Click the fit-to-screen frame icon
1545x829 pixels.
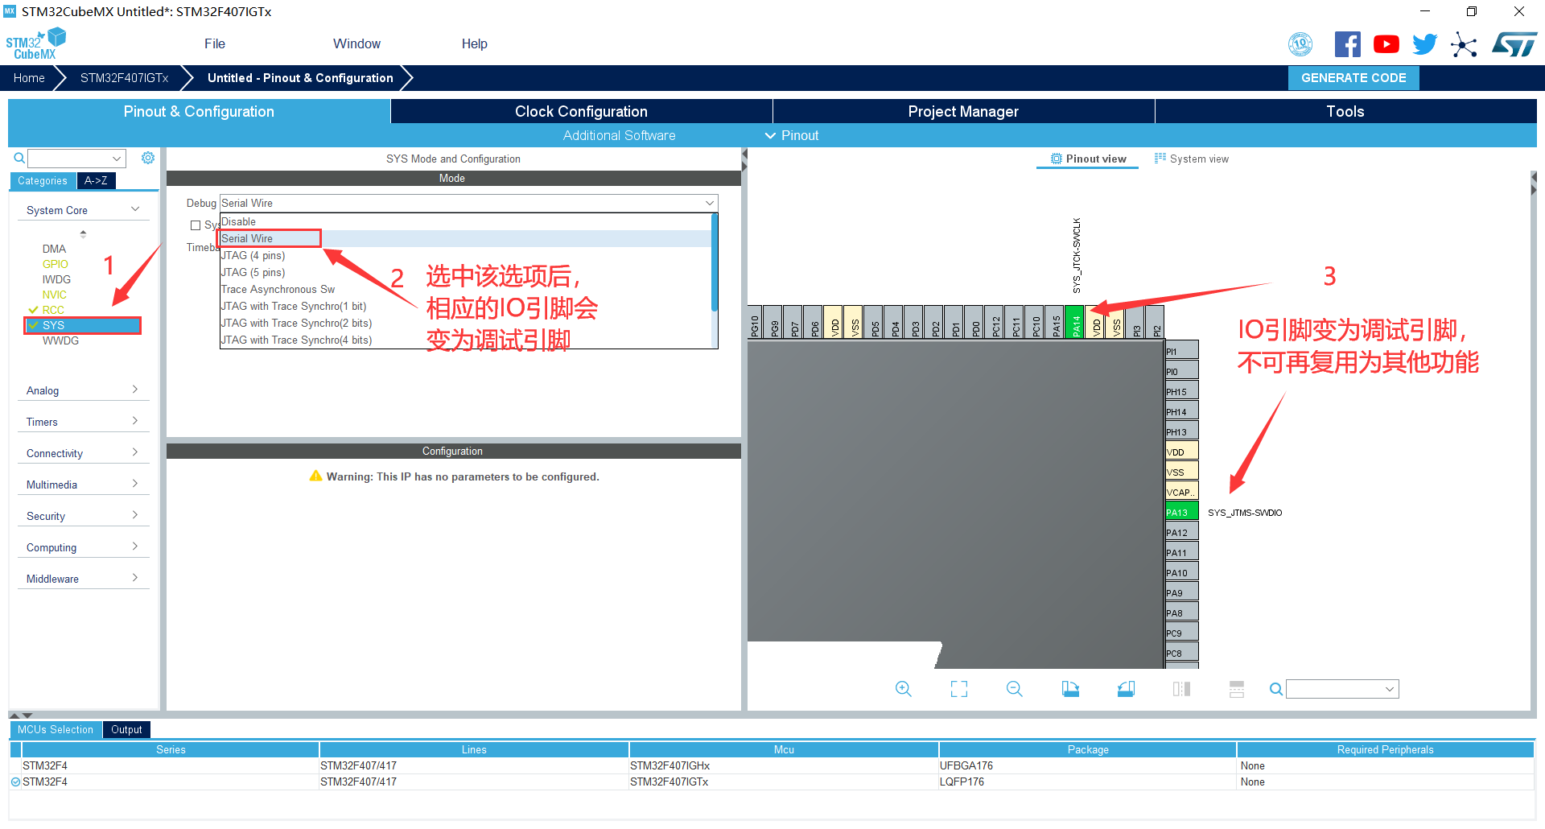point(958,689)
